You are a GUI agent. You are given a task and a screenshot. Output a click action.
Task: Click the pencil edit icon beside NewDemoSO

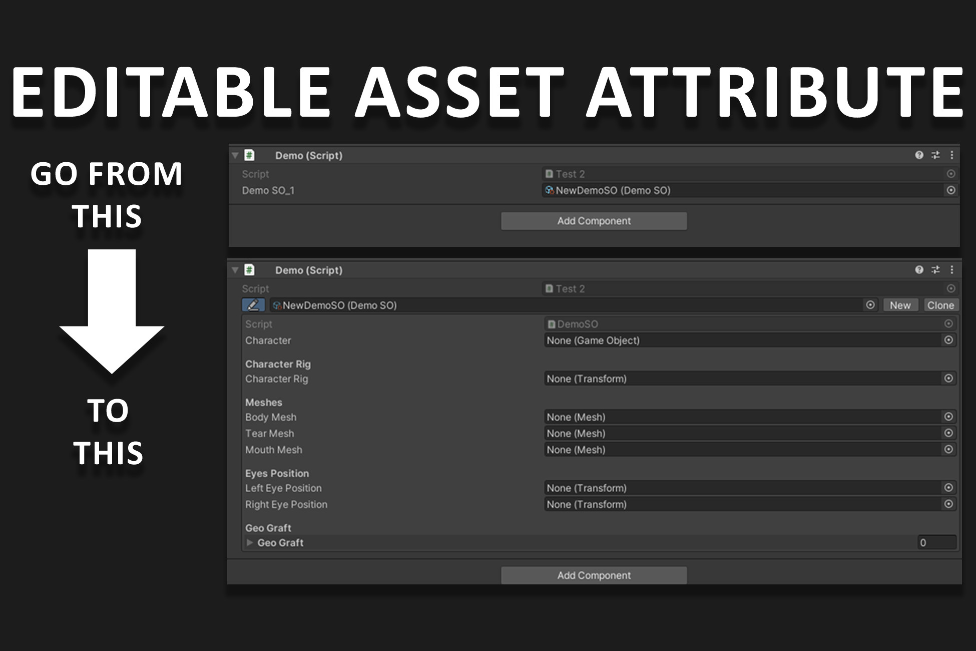pos(253,305)
